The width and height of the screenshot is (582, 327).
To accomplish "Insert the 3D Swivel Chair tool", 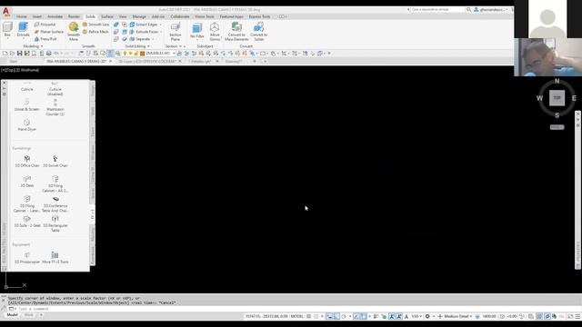I will tap(55, 162).
